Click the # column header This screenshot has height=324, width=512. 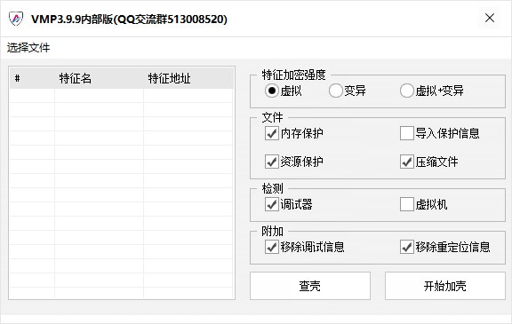32,78
